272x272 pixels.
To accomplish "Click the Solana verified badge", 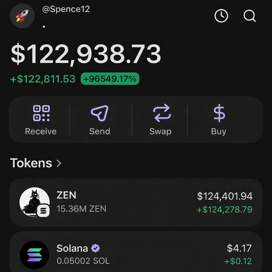I will (96, 248).
